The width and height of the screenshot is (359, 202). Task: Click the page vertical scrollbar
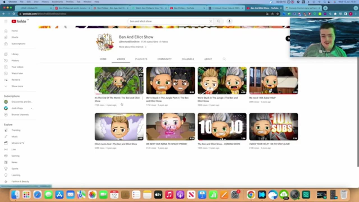[x=358, y=112]
